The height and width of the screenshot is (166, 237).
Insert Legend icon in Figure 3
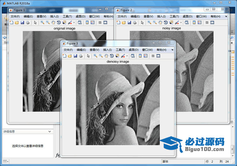(x=146, y=56)
